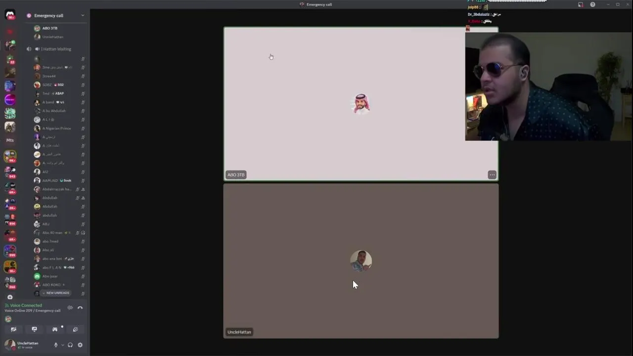The height and width of the screenshot is (356, 633).
Task: Select user ABJ
Action: [x=58, y=224]
